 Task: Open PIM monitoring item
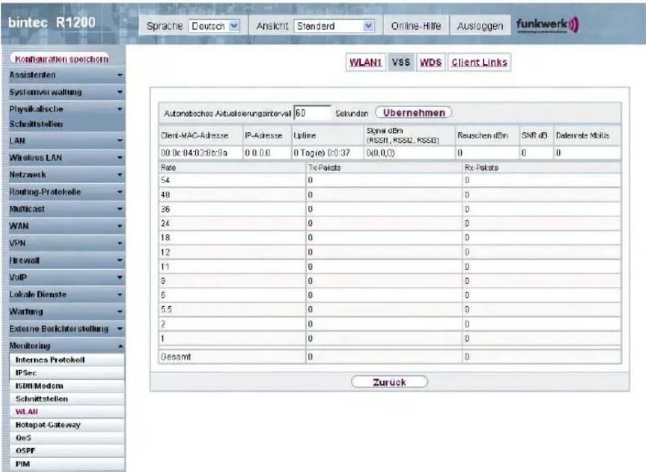67,464
